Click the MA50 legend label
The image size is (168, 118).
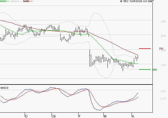tap(26, 1)
